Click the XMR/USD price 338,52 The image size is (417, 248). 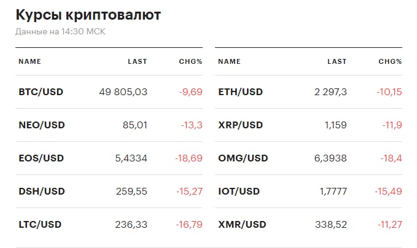pos(329,225)
